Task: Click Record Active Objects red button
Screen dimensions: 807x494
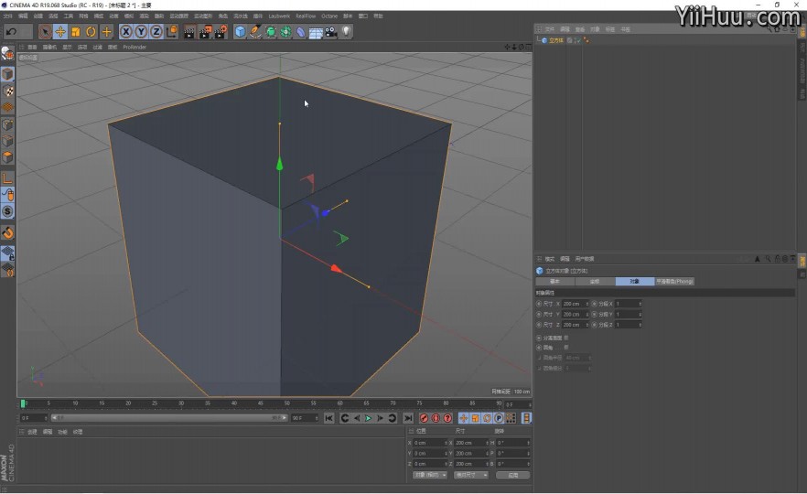Action: 425,418
